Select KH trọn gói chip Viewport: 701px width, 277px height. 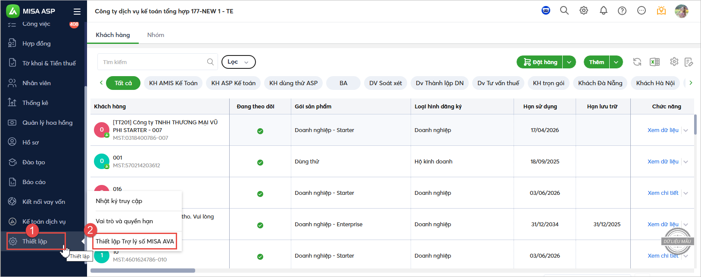tap(548, 83)
